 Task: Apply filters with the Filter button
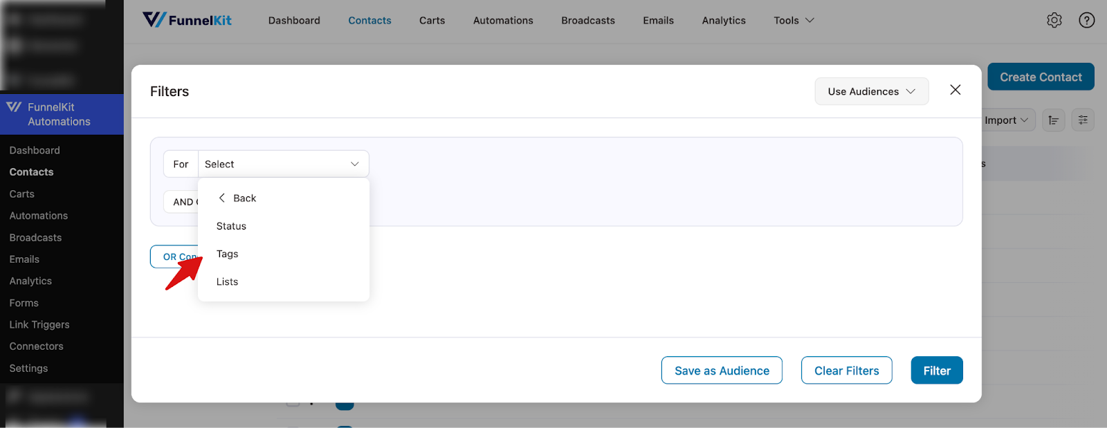(x=937, y=371)
